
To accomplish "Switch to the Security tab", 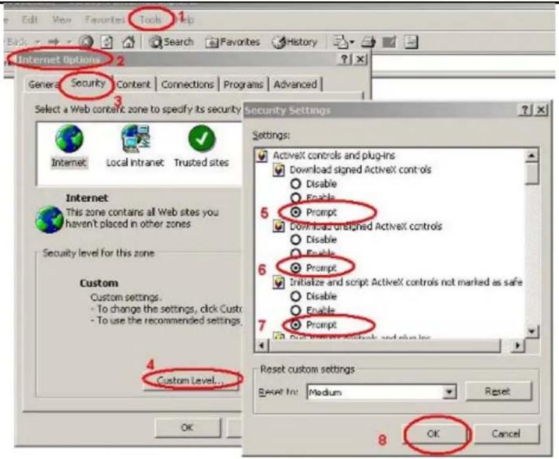I will click(88, 84).
